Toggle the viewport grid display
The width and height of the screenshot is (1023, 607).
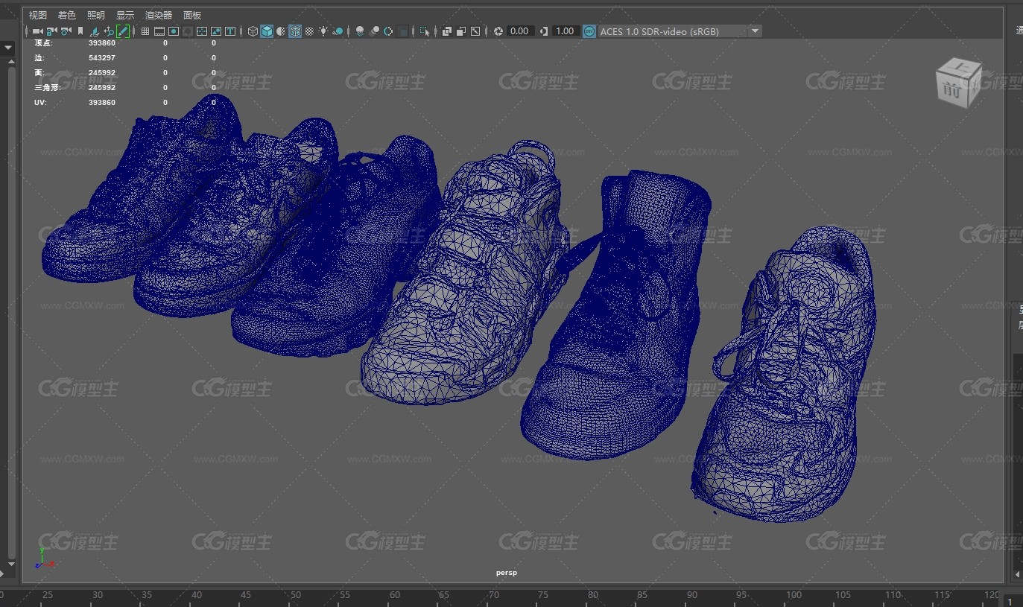[145, 31]
